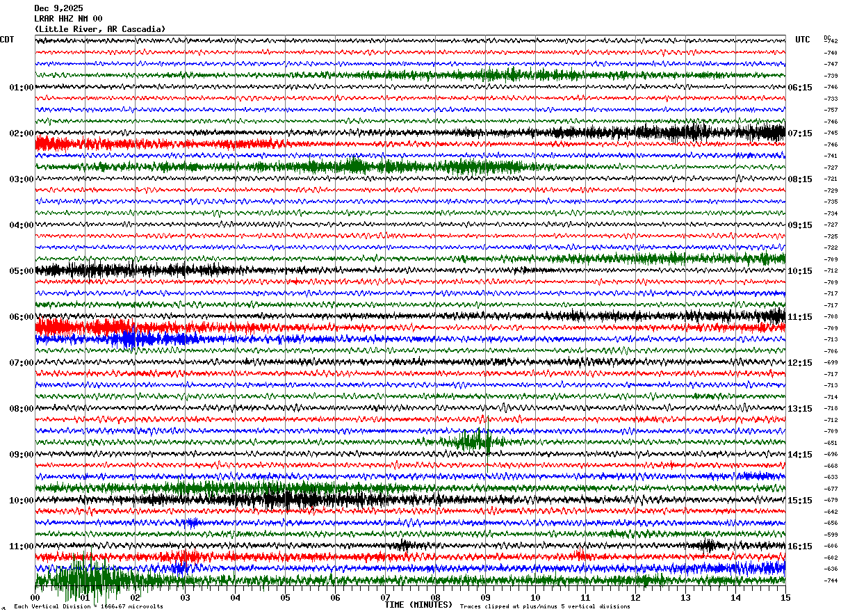Click the "10:15" UTC row label
841x616 pixels.
(800, 271)
